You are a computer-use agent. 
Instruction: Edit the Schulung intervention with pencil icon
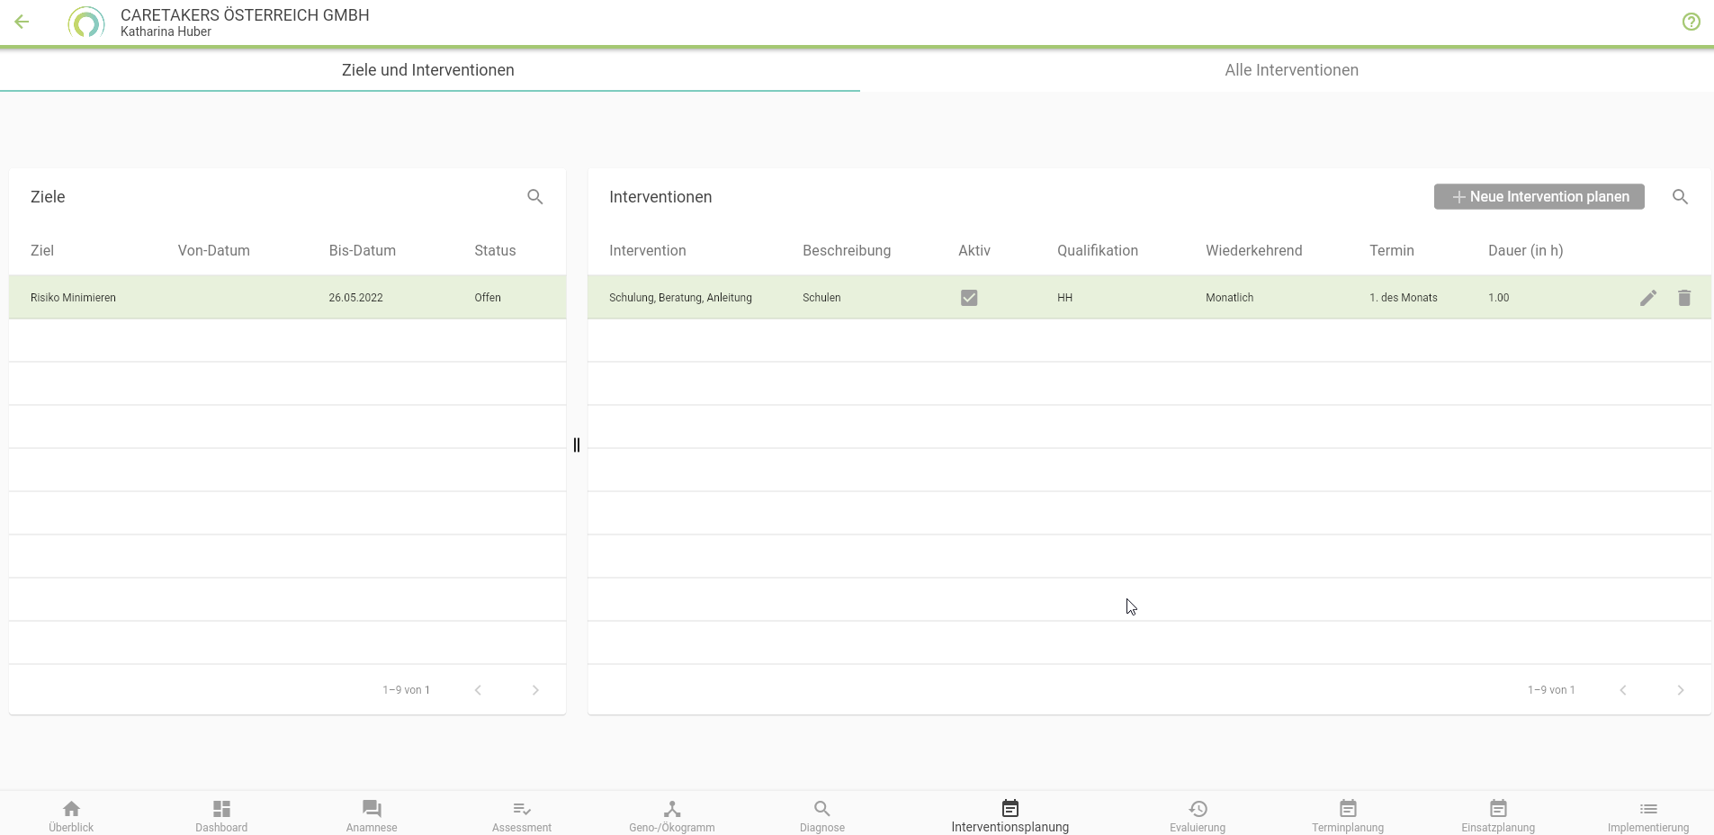click(x=1647, y=298)
